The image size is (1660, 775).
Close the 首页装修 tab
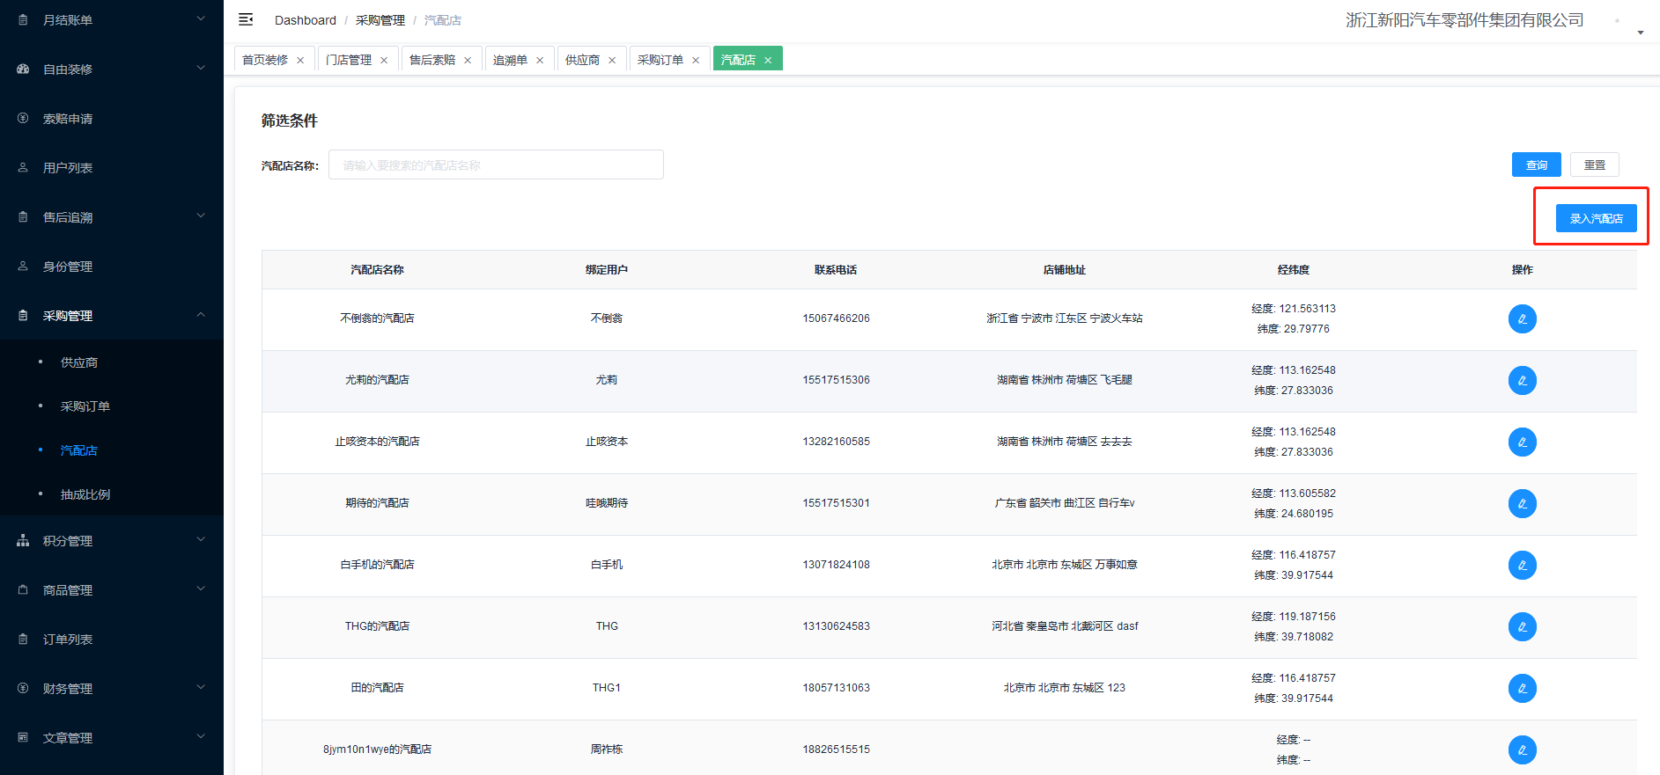click(300, 60)
